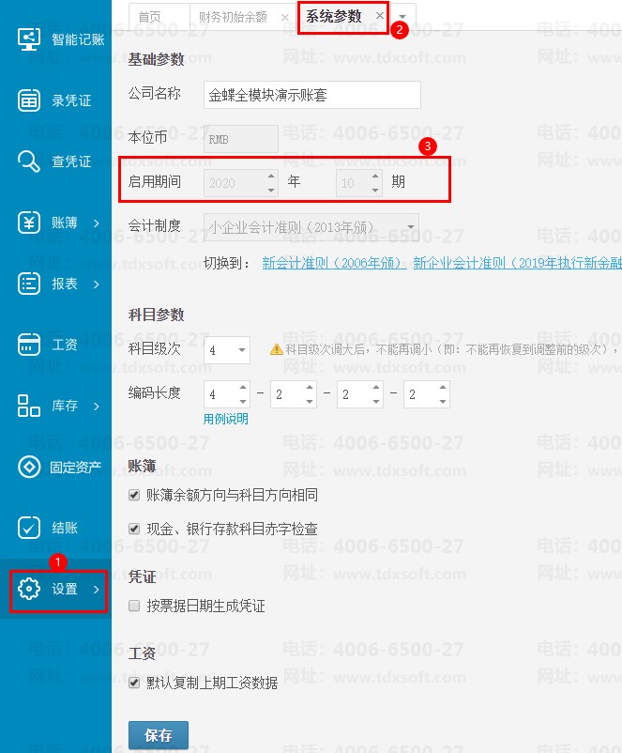Click the 保存 button
622x753 pixels.
click(159, 736)
